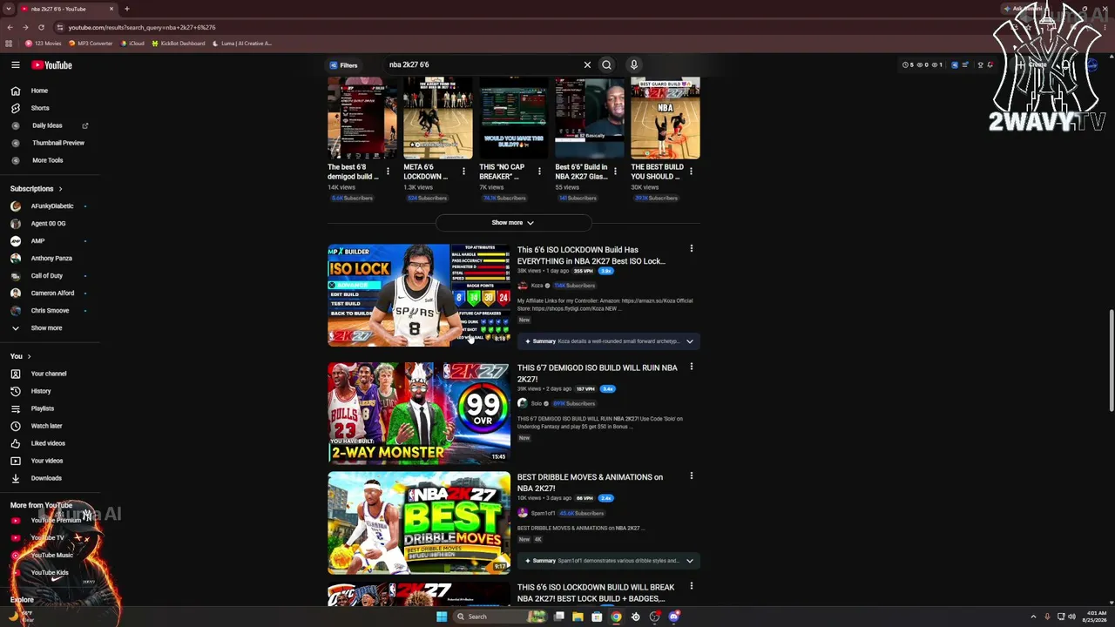Expand Summary for Koza ISO lockdown video
This screenshot has width=1115, height=627.
click(690, 341)
